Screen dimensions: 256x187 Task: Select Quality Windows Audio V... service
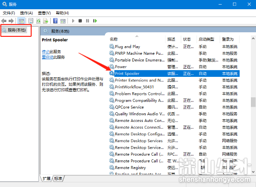[174, 114]
